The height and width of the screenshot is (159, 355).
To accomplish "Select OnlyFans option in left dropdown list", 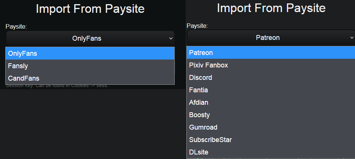I will point(90,54).
